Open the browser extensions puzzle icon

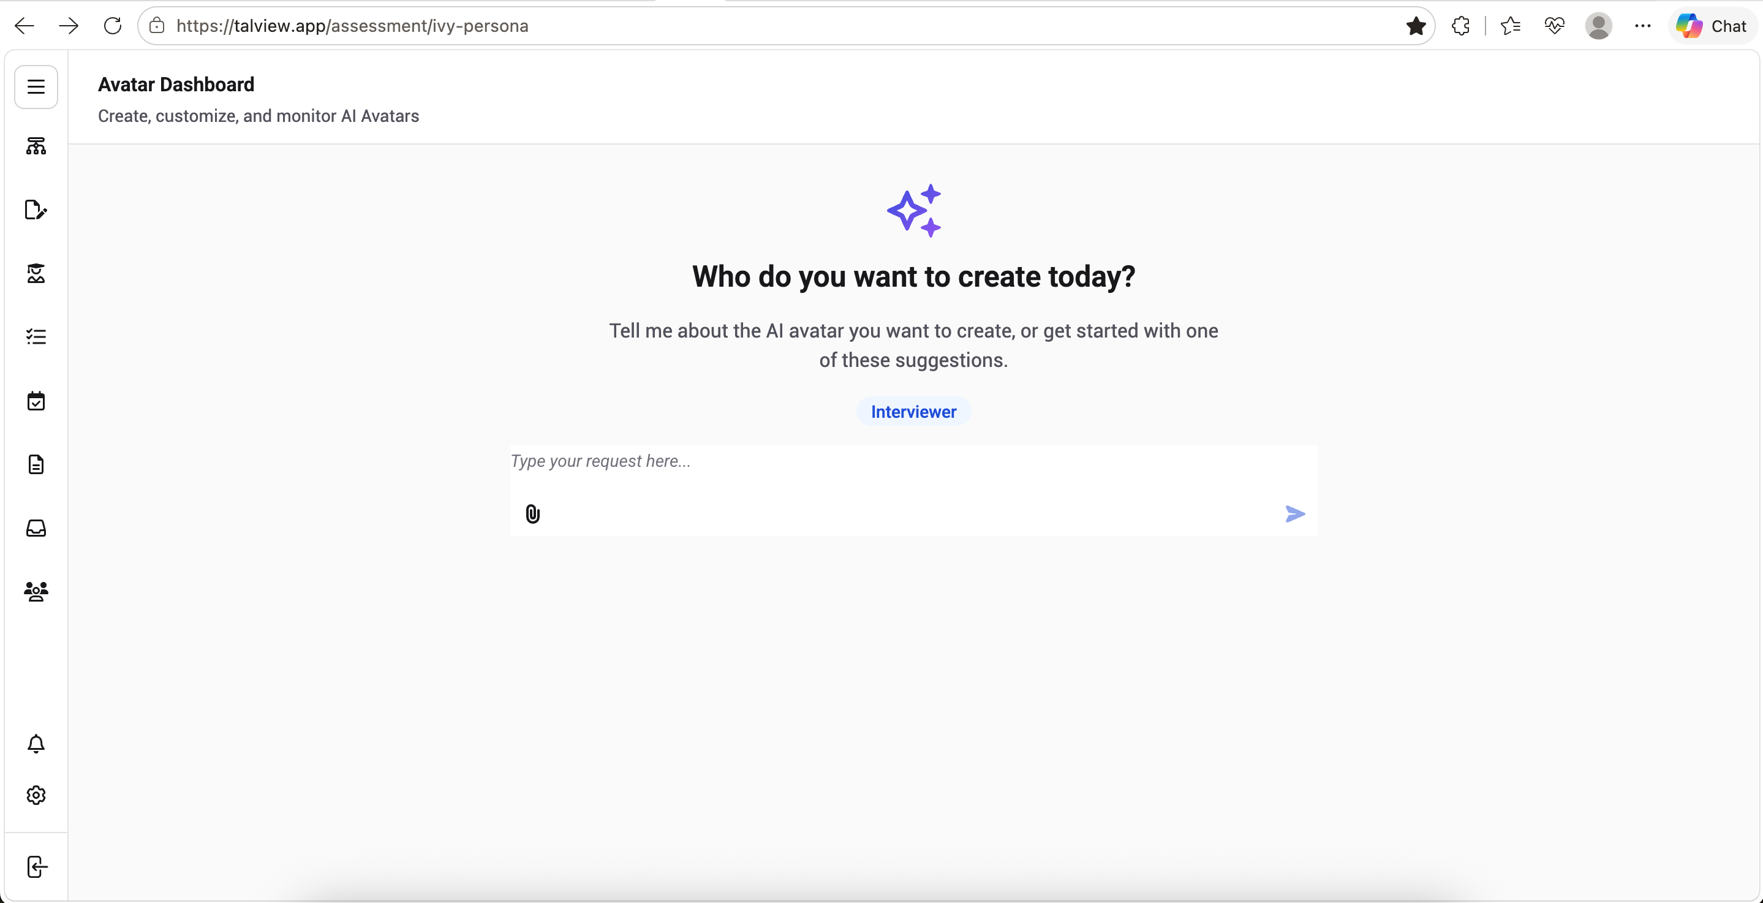pos(1460,26)
